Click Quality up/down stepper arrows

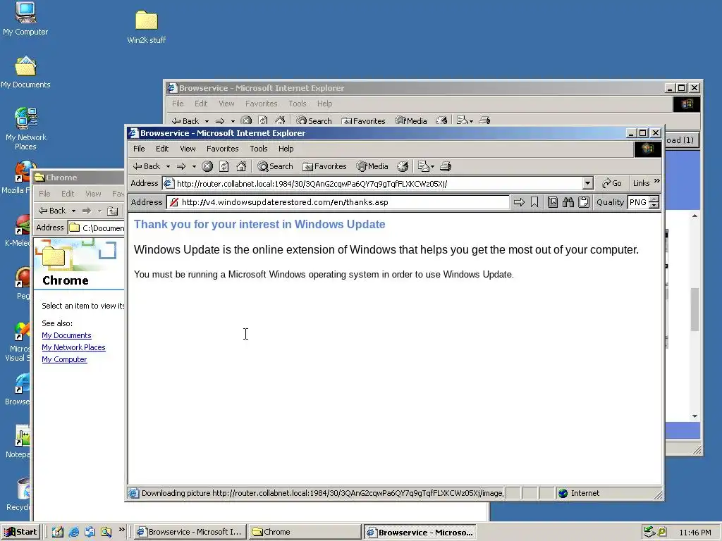[654, 202]
